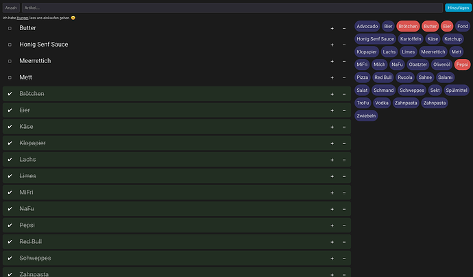Select the red Butter tag

coord(430,26)
